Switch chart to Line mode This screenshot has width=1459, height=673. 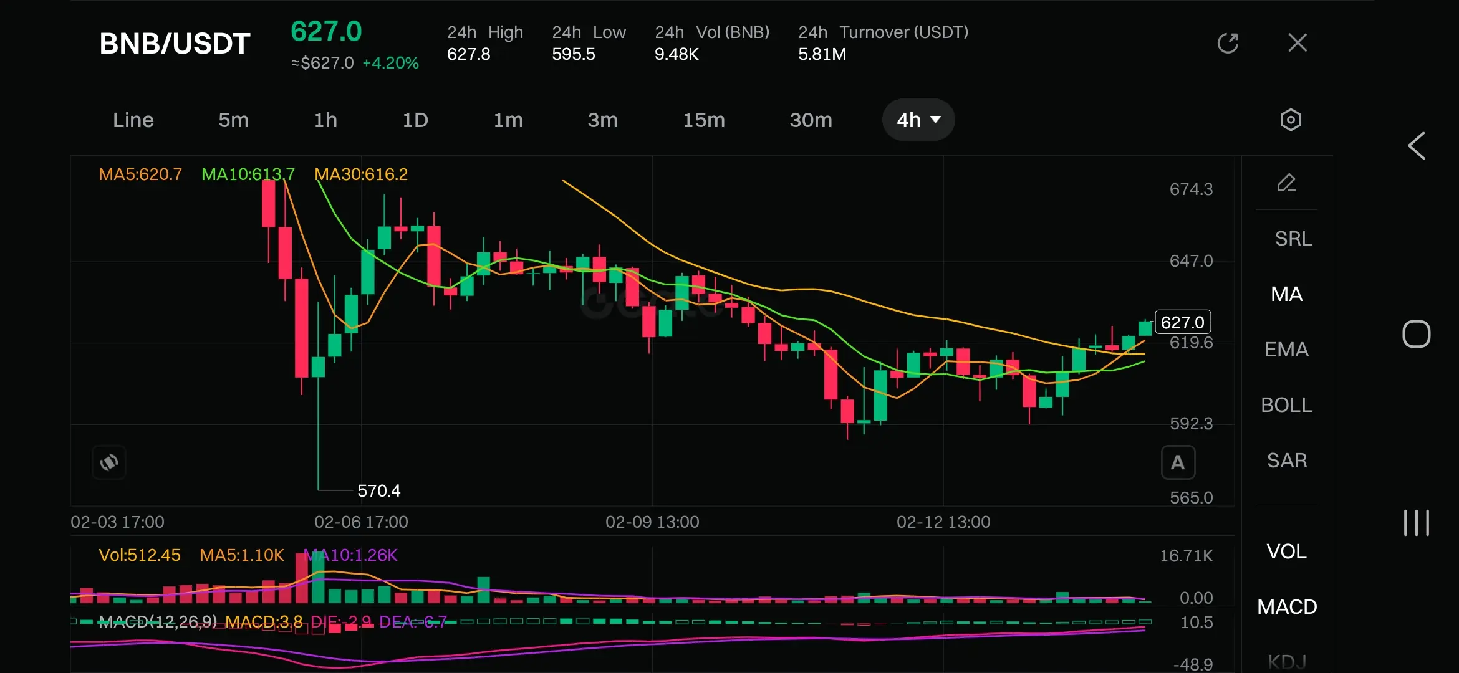pyautogui.click(x=133, y=120)
